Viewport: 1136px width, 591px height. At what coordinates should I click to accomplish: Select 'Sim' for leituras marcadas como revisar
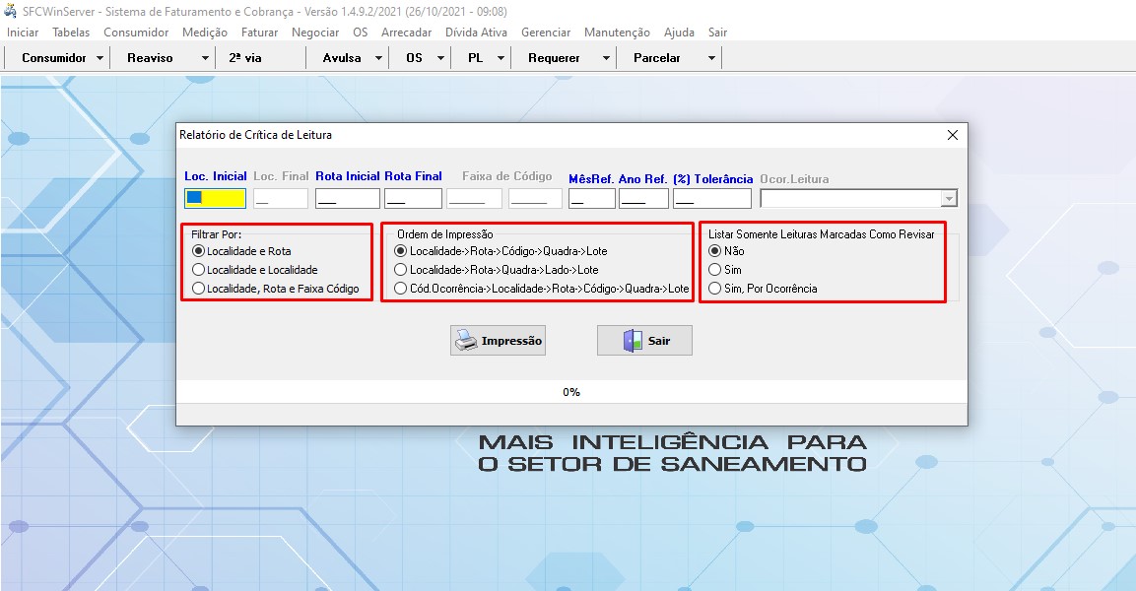(x=715, y=270)
